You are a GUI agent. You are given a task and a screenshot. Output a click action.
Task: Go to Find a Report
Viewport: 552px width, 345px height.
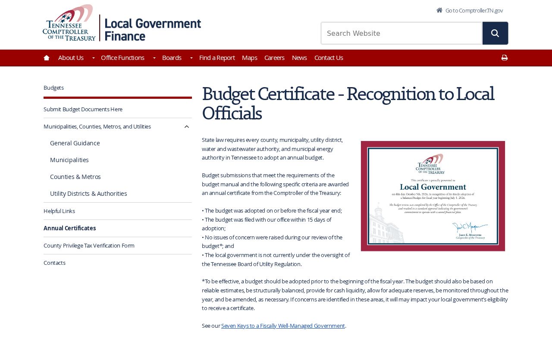coord(217,58)
